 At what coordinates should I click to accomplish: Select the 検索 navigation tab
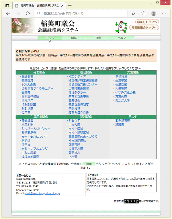[x=98, y=38]
